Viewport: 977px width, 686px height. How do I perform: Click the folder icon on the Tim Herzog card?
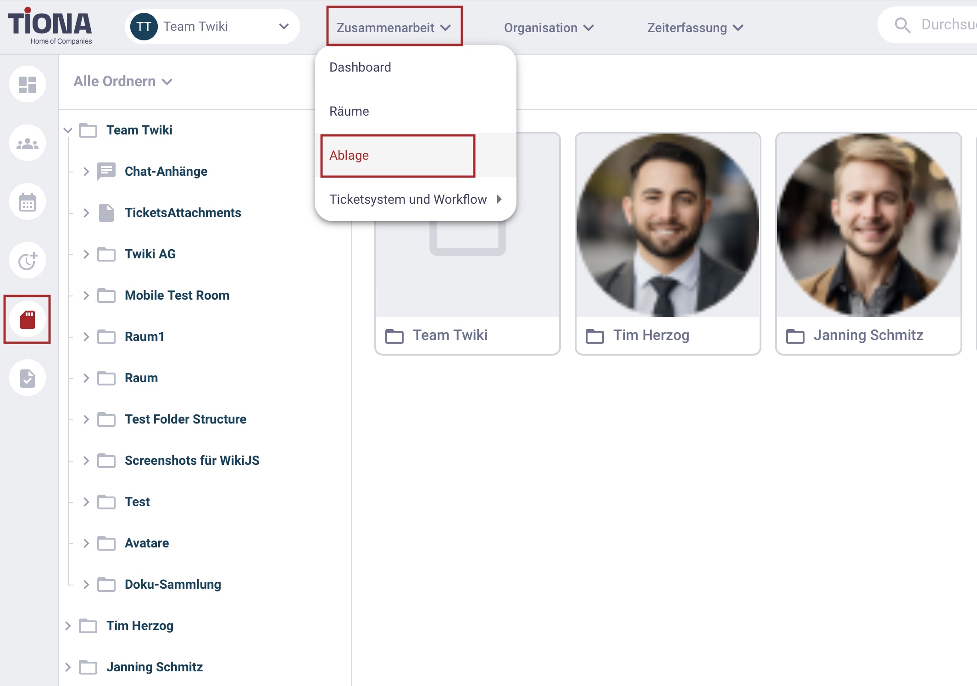coord(595,336)
